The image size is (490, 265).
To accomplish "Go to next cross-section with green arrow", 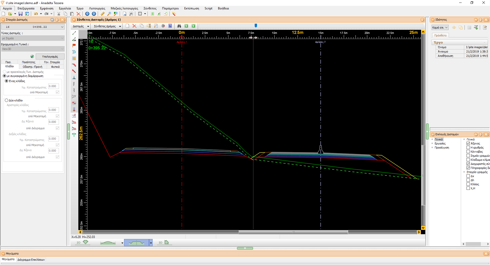I will 193,26.
